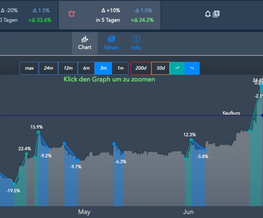Click the -19.5% trough point on chart

[14, 184]
